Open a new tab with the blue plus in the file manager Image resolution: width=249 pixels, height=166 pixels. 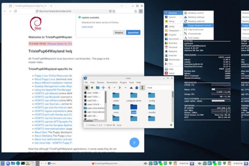[103, 87]
